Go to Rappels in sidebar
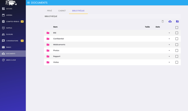 pos(9,28)
